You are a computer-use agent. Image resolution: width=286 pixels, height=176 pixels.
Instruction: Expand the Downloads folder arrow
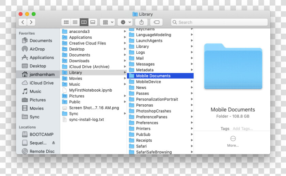pos(125,60)
